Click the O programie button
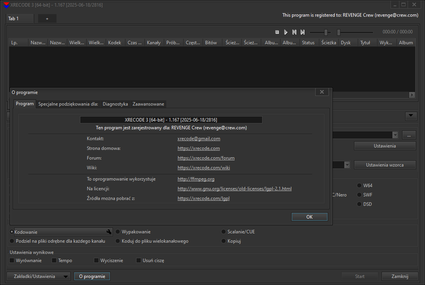Viewport: 425px width, 285px height. 92,276
